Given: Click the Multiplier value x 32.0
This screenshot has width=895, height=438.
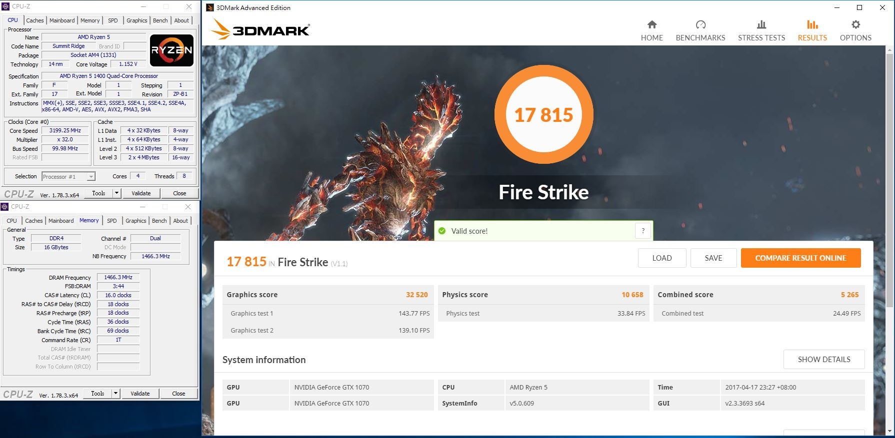Looking at the screenshot, I should [65, 140].
